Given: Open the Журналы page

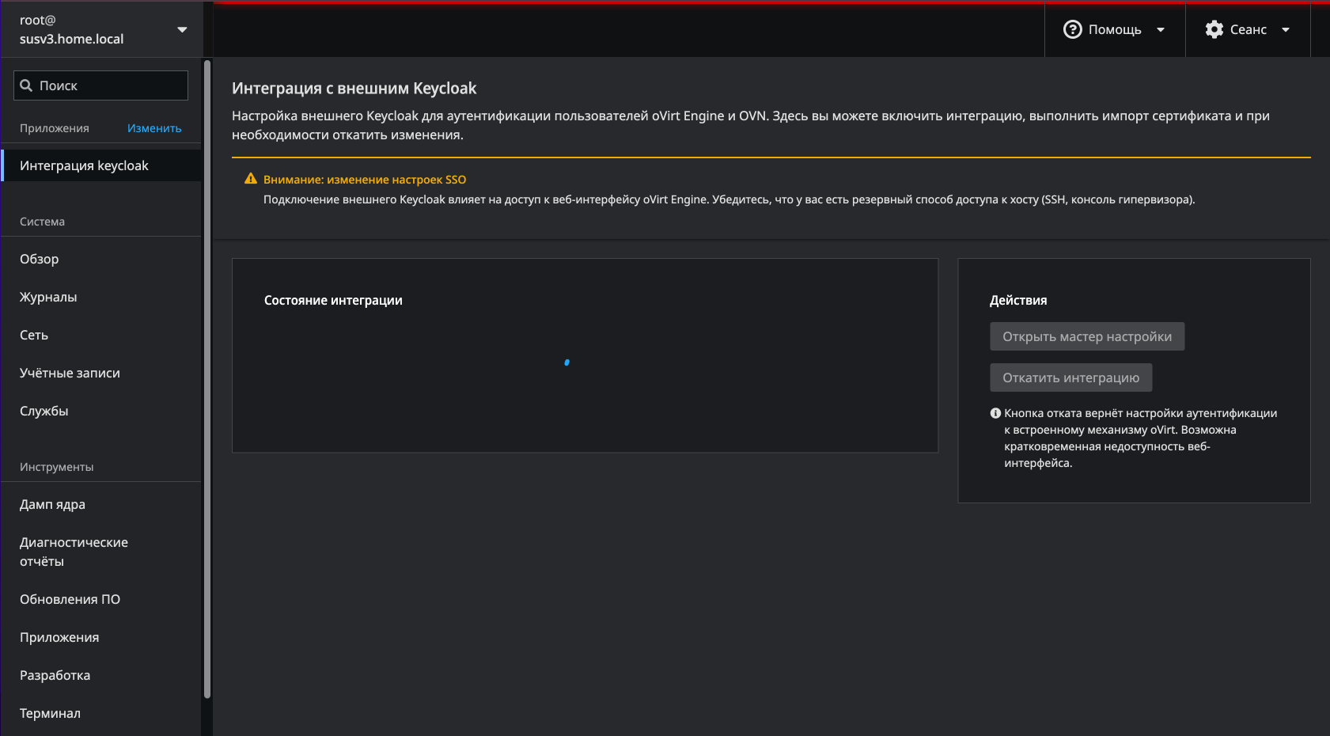Looking at the screenshot, I should click(48, 297).
